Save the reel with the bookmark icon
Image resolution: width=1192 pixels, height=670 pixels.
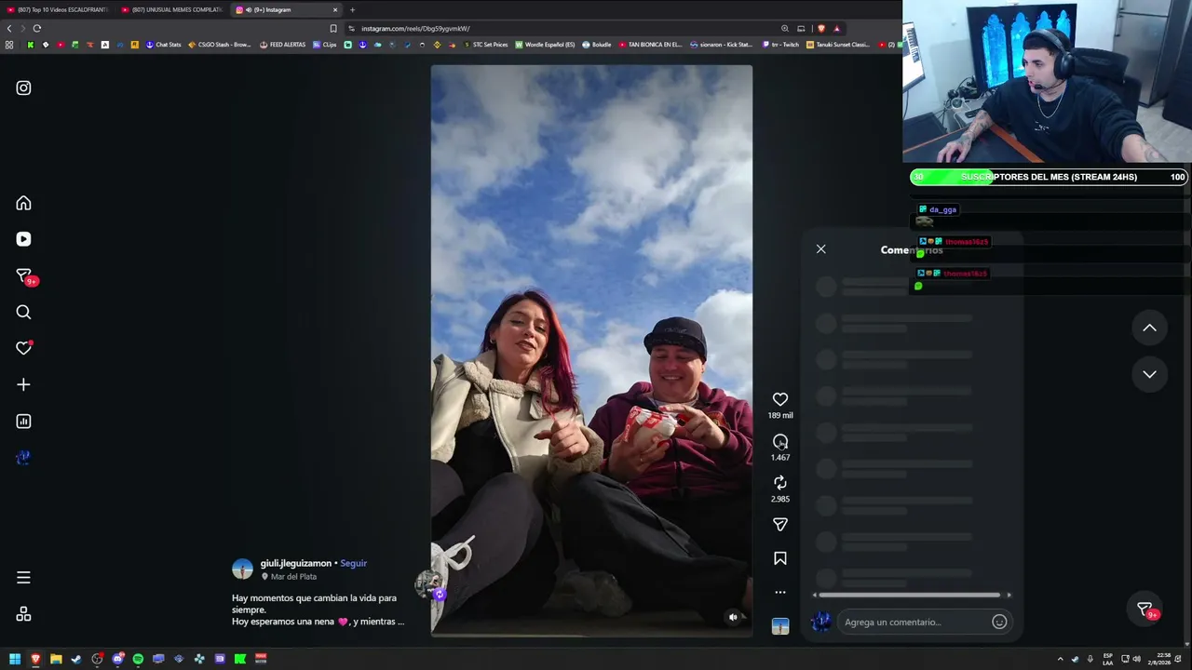pos(780,558)
